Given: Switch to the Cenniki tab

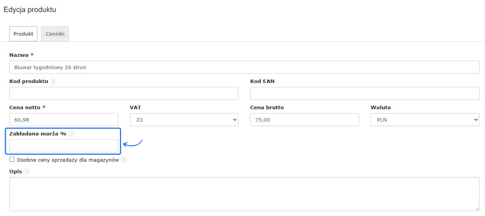Looking at the screenshot, I should click(x=55, y=34).
